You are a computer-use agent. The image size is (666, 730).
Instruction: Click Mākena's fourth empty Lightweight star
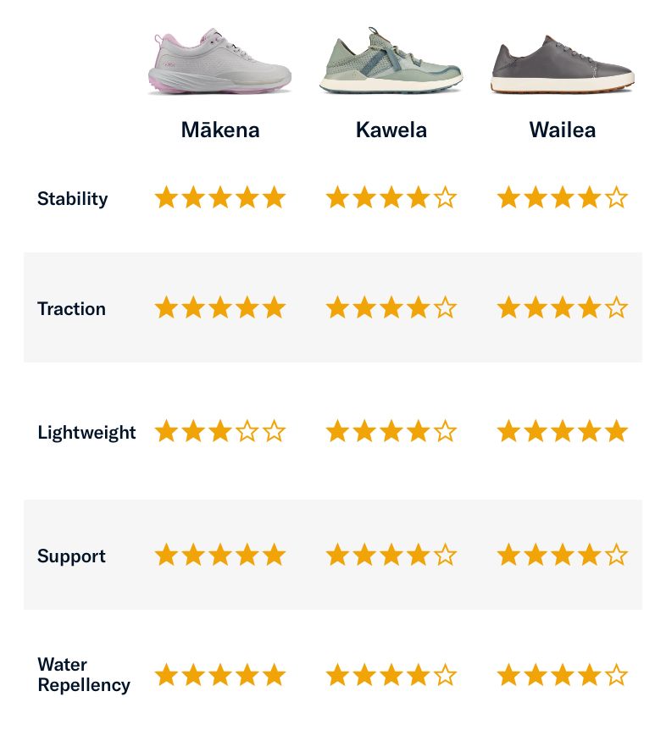[x=247, y=431]
